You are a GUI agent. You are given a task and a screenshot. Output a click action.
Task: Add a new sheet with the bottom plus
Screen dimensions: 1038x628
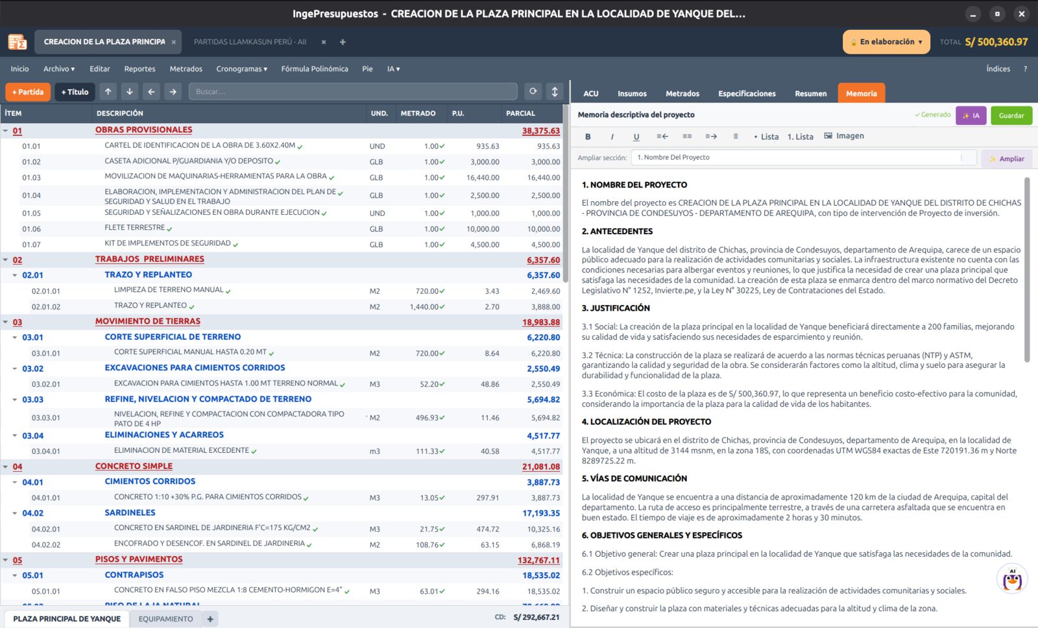pos(210,619)
